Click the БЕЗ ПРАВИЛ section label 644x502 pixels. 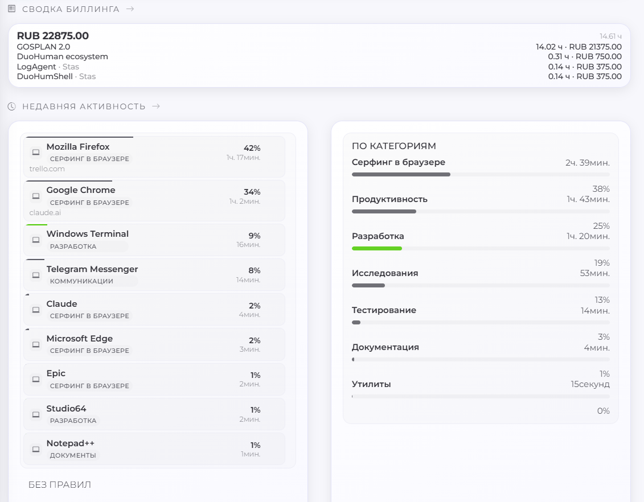tap(60, 485)
